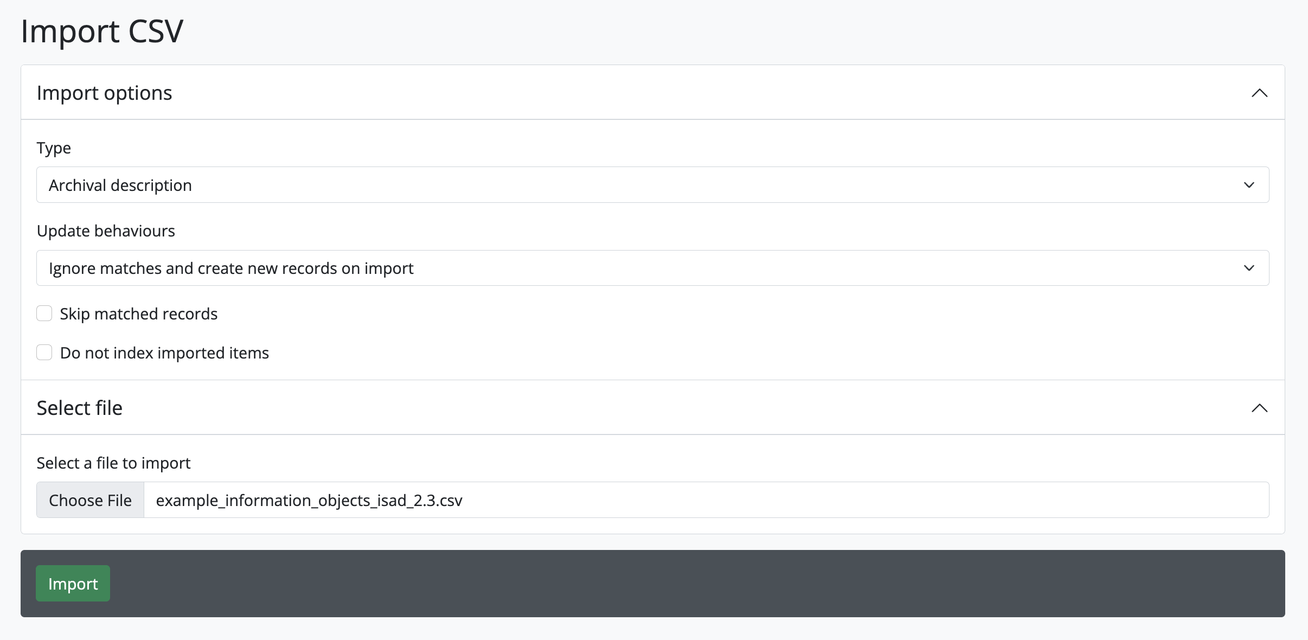This screenshot has width=1308, height=640.
Task: Click the Type field label
Action: [54, 148]
